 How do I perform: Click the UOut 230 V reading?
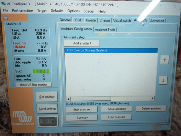[29, 34]
